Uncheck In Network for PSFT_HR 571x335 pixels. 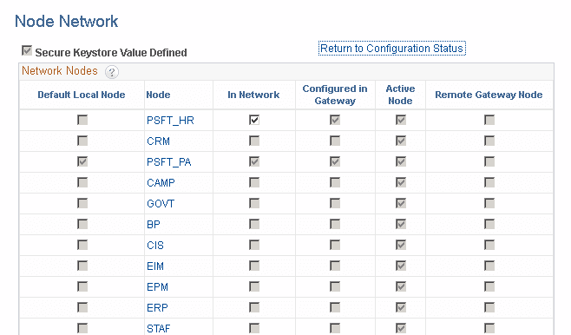[254, 120]
